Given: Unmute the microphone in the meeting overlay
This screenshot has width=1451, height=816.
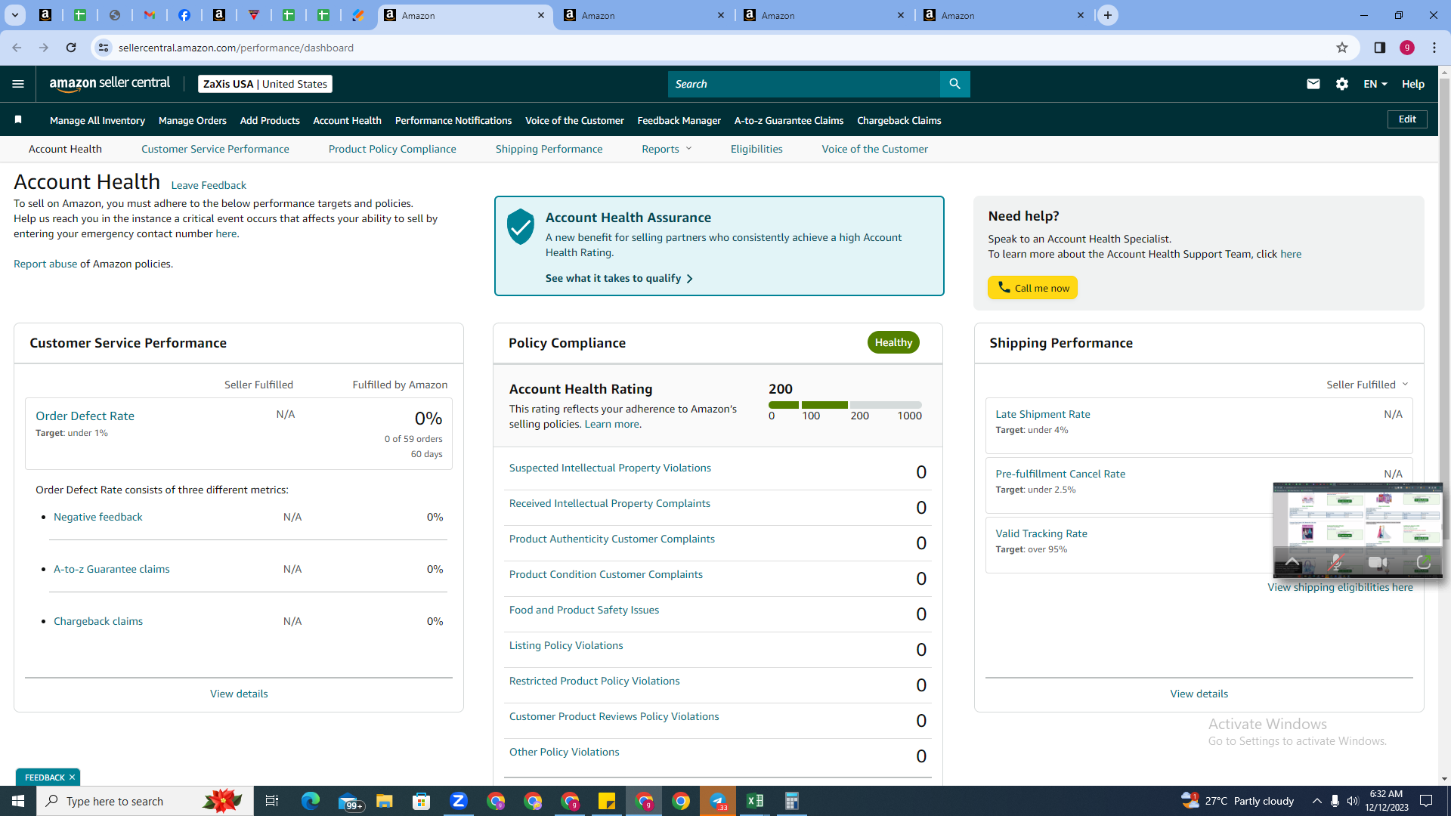Looking at the screenshot, I should 1335,562.
